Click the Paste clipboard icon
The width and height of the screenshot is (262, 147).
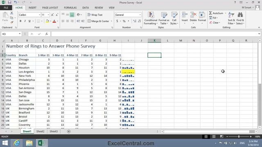coord(5,16)
